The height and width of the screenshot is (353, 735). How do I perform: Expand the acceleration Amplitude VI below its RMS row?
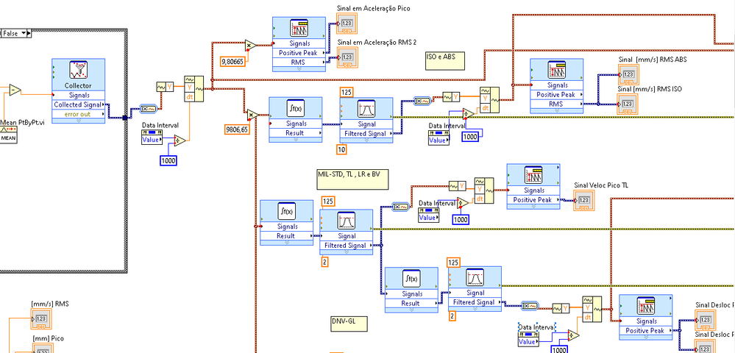pyautogui.click(x=299, y=69)
